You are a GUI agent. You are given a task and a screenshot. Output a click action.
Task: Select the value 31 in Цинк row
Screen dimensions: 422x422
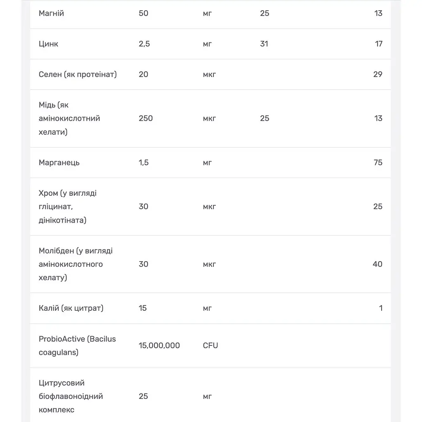point(264,44)
